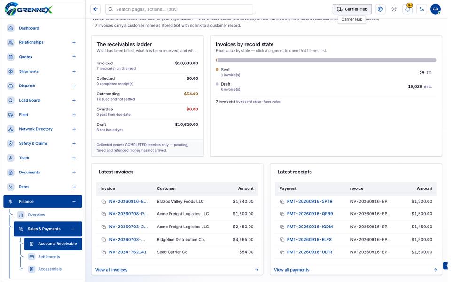
Task: Click the Dashboard home icon
Action: point(11,28)
